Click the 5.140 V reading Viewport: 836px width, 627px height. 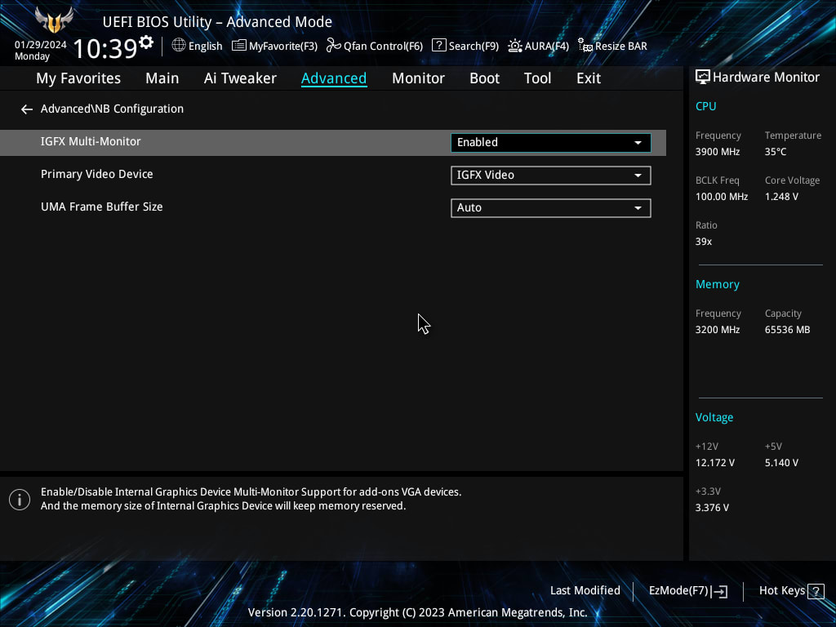coord(781,463)
